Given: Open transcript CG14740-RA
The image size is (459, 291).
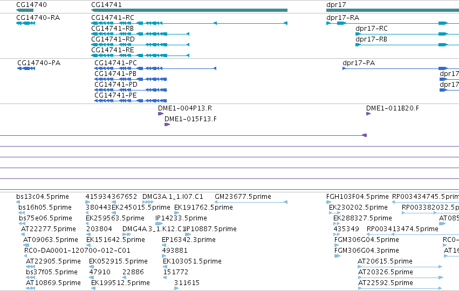Looking at the screenshot, I should (x=38, y=18).
